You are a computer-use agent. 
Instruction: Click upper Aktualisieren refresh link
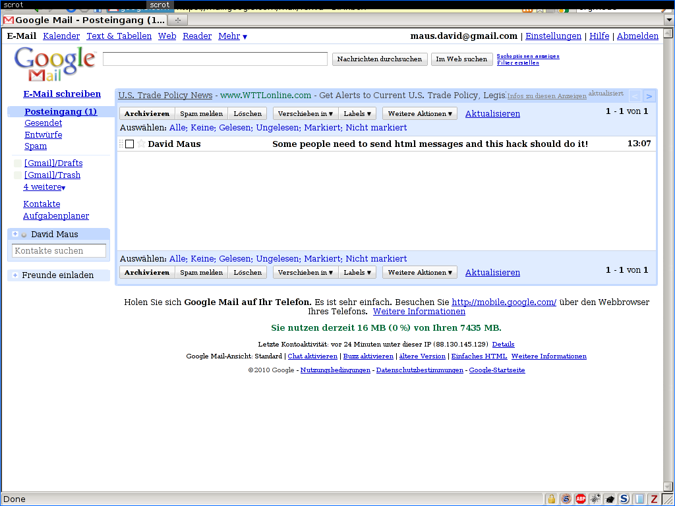[x=492, y=113]
